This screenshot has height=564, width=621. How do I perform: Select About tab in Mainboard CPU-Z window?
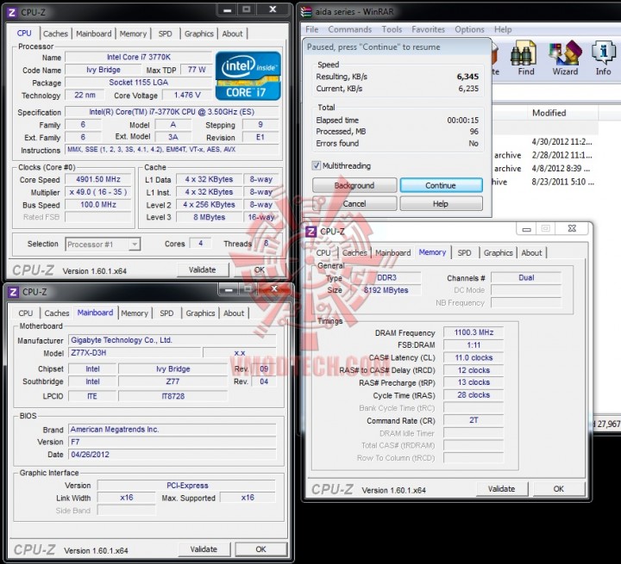(x=234, y=313)
